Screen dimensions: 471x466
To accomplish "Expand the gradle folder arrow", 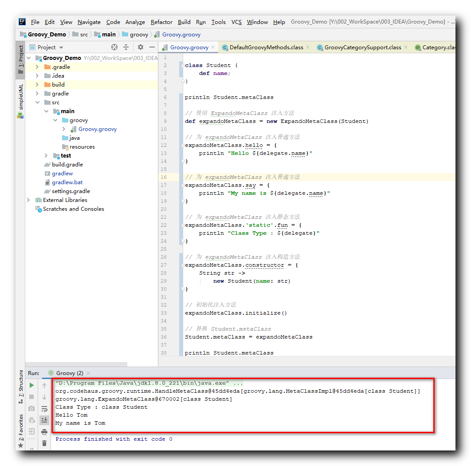I will click(37, 94).
